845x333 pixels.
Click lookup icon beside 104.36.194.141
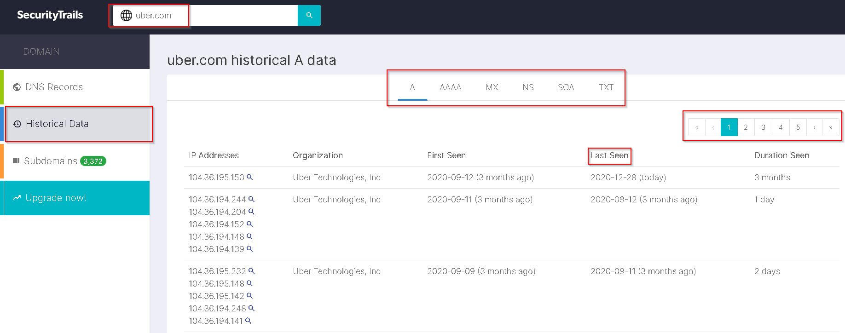(248, 321)
